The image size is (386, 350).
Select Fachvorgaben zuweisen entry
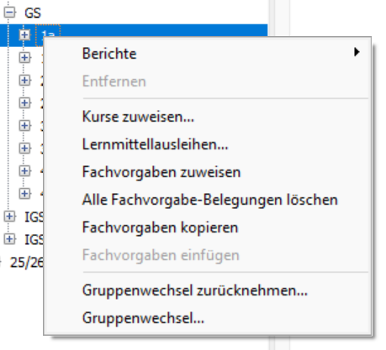(x=208, y=172)
